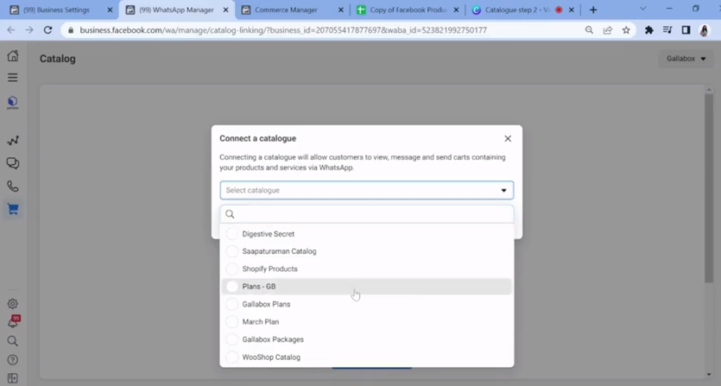
Task: Click the browser forward arrow
Action: coord(29,30)
